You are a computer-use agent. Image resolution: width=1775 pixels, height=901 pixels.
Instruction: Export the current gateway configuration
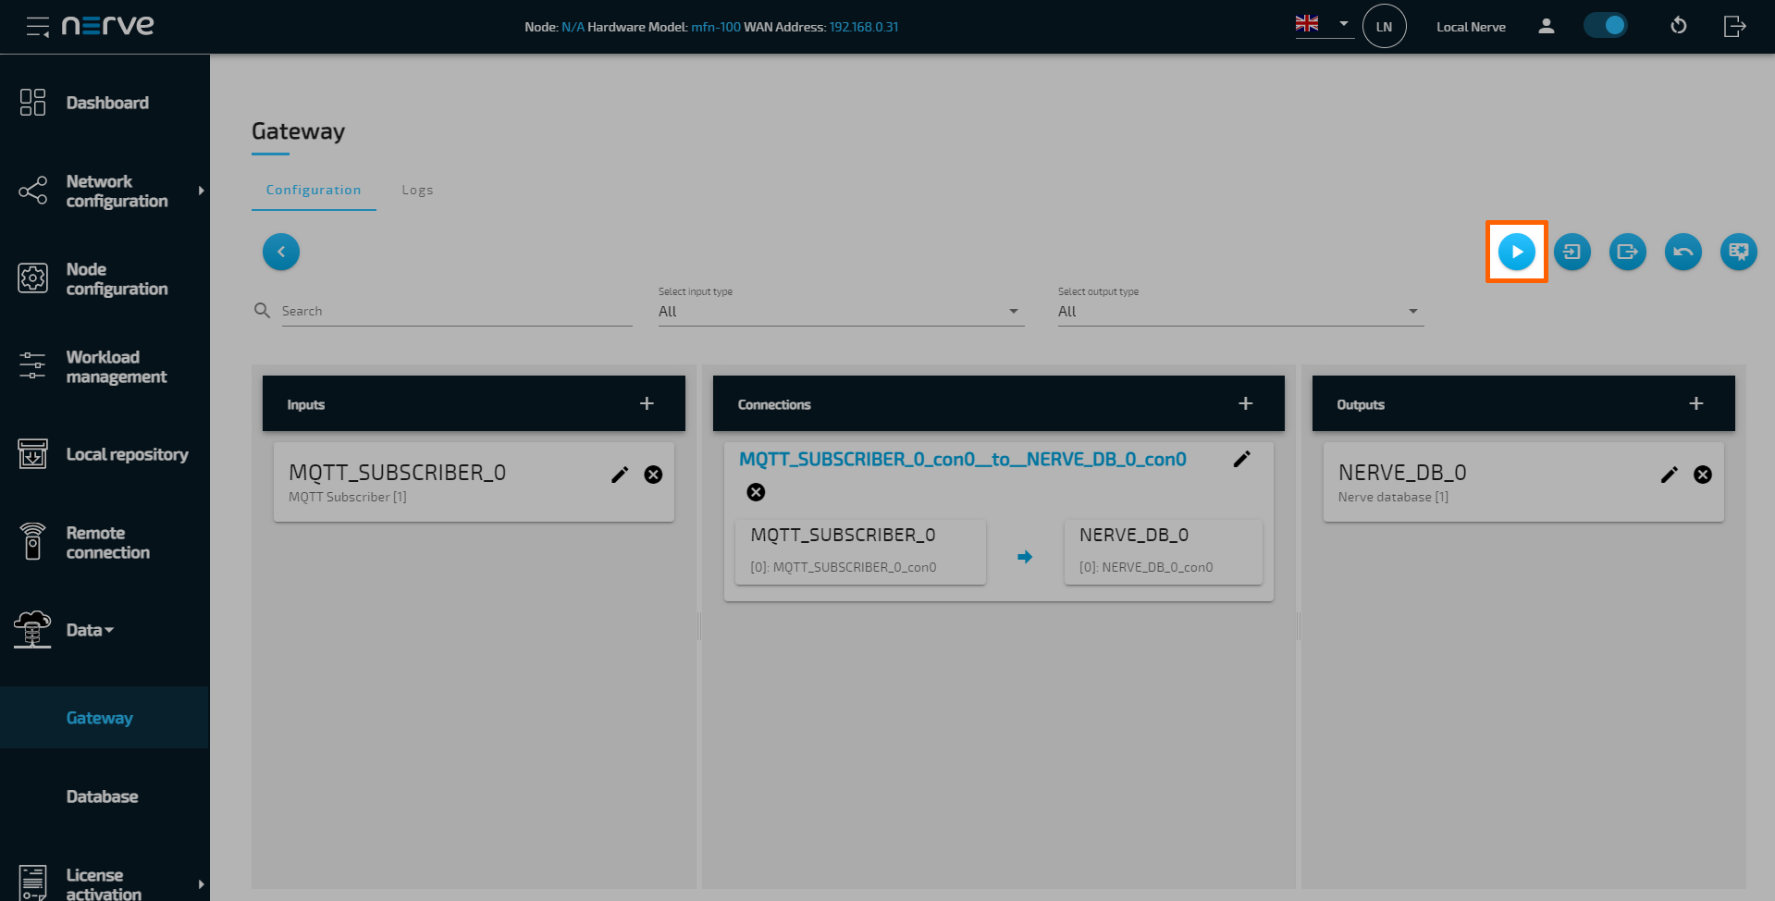tap(1627, 251)
